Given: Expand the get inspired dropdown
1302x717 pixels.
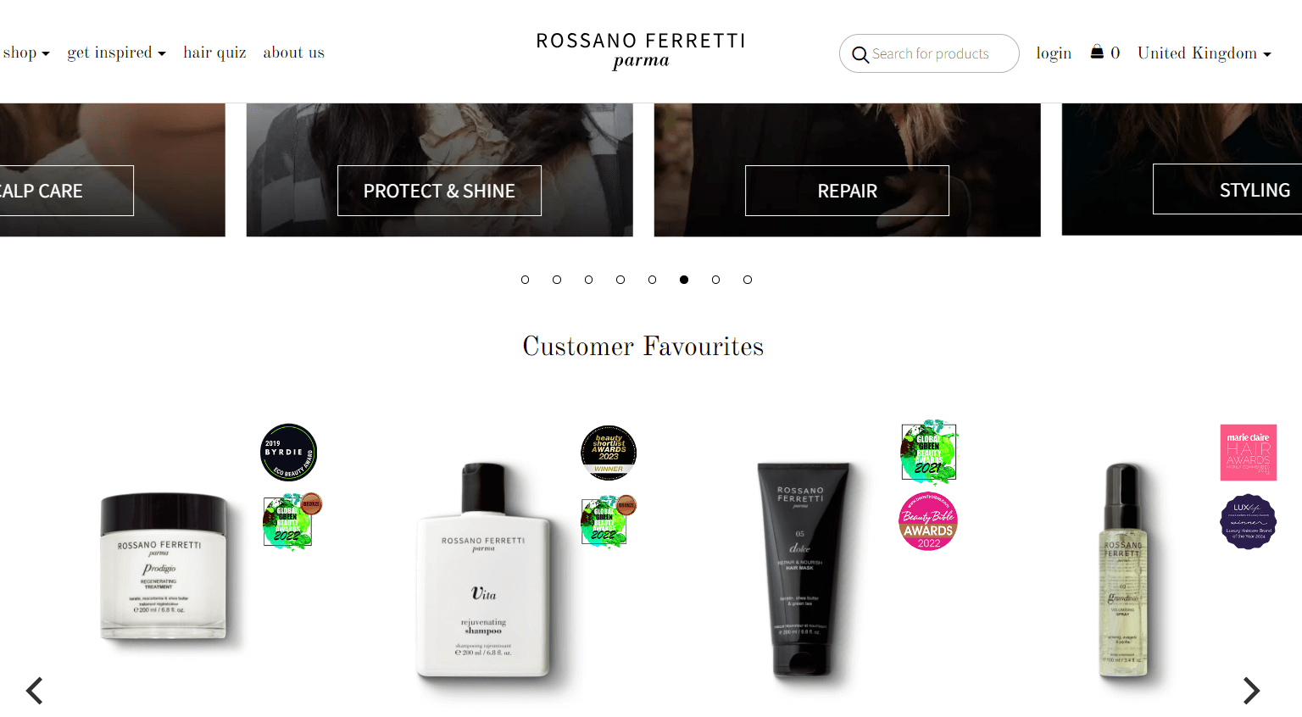Looking at the screenshot, I should [117, 53].
